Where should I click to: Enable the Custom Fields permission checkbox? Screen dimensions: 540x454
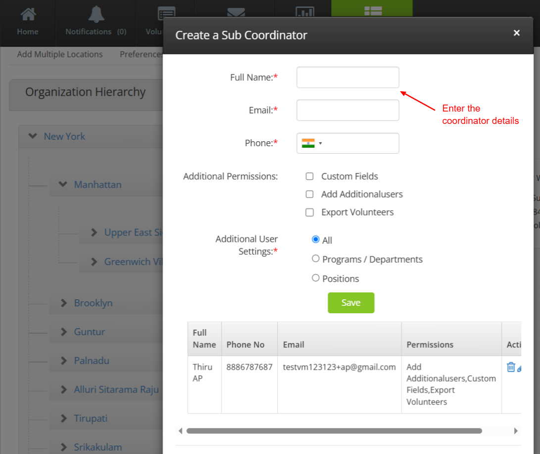point(310,176)
